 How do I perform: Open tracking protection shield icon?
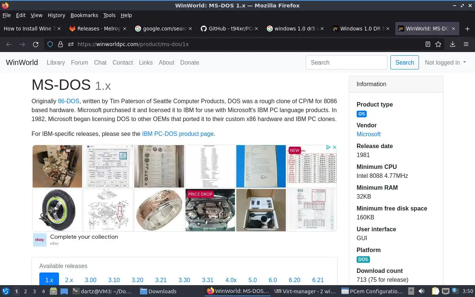coord(50,44)
